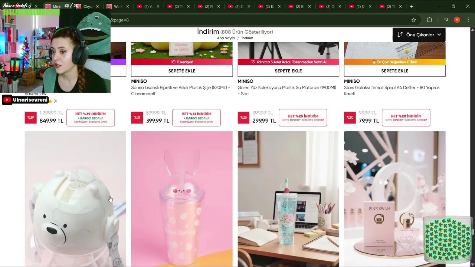Viewport: 475px width, 267px height.
Task: Click MINISO brand above Gülen Yüz matara
Action: tap(245, 81)
